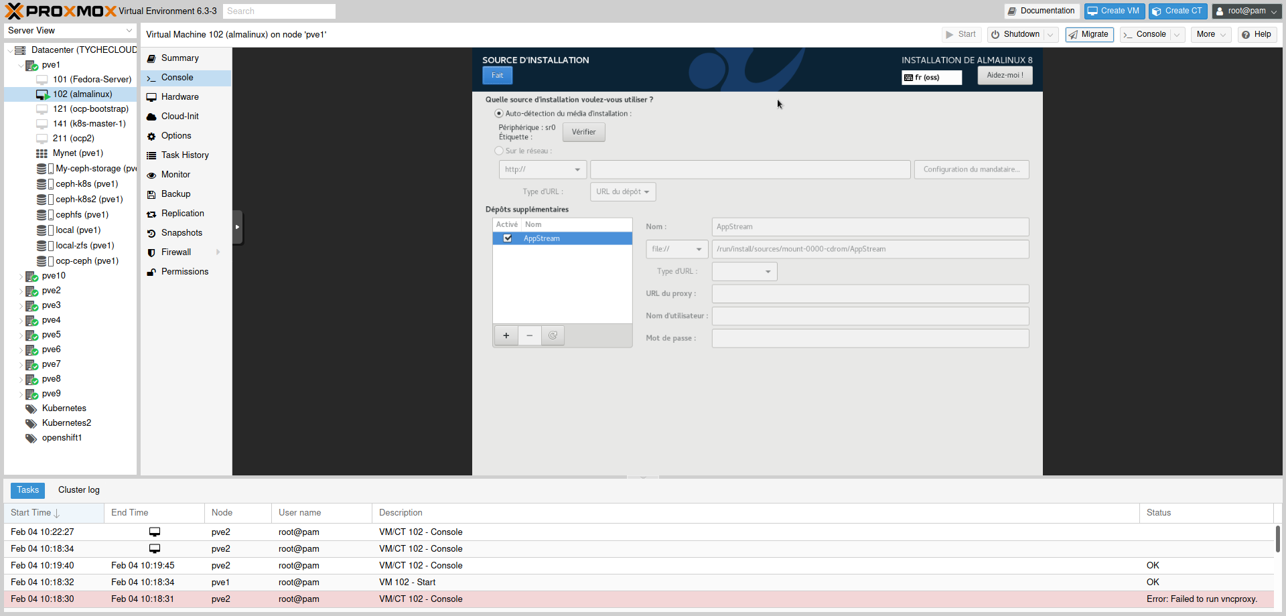The image size is (1286, 616).
Task: Click the Mynet (pve1) network grid icon
Action: (42, 153)
